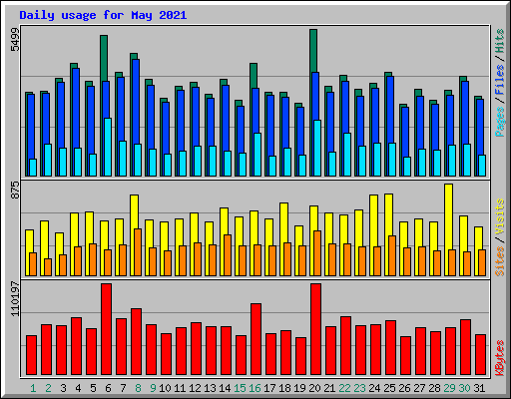Select day label 30 on the axis
511x399 pixels.
464,388
